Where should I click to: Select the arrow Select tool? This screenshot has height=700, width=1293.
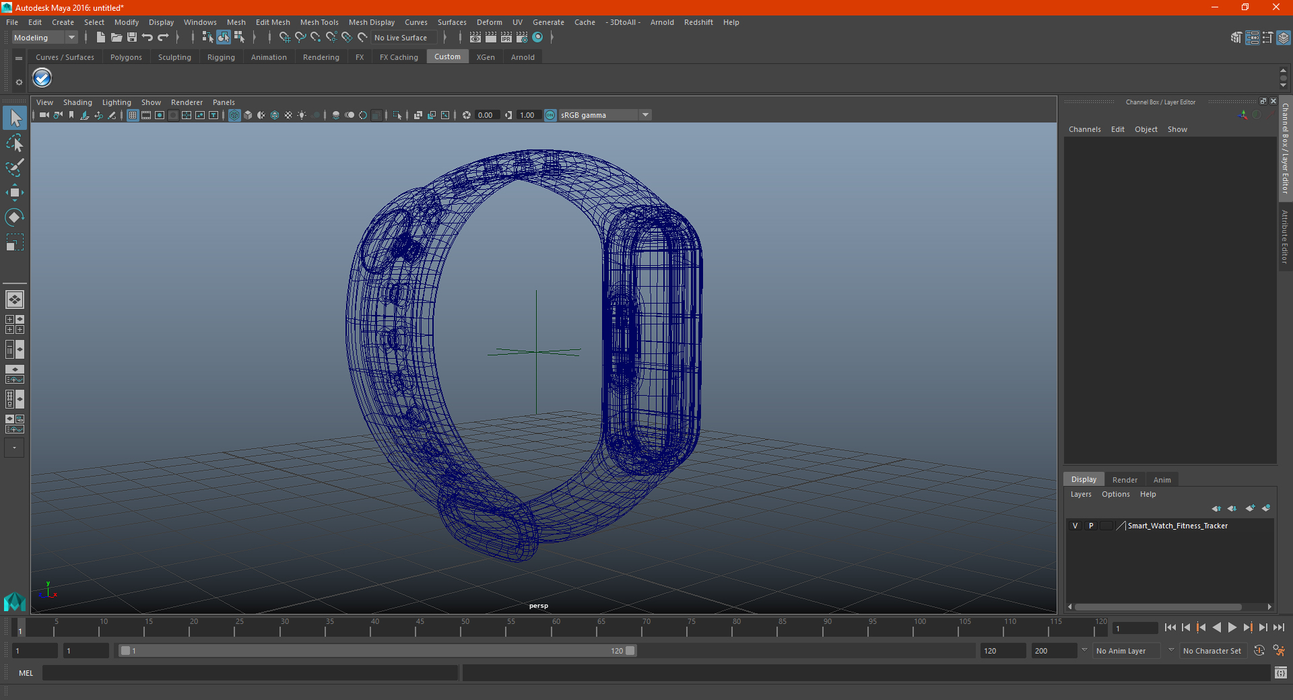pyautogui.click(x=15, y=118)
